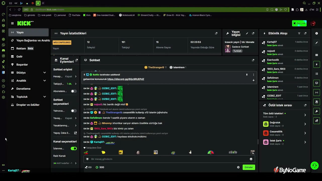322x181 pixels.
Task: Disable the İzlenme channel option switch
Action: [74, 149]
